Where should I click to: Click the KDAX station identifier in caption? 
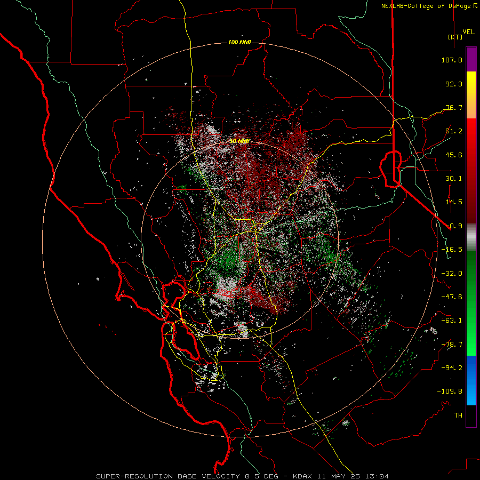click(302, 476)
